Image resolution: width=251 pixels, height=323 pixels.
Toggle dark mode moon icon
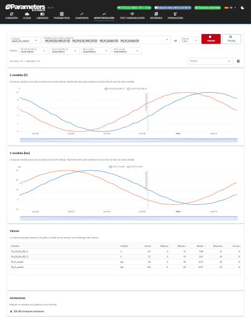tap(242, 8)
